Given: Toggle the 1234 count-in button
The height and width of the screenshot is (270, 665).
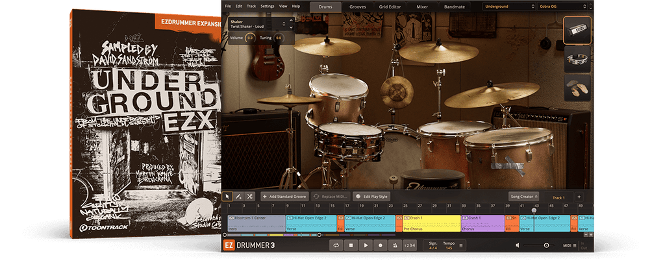Looking at the screenshot, I should pyautogui.click(x=409, y=245).
